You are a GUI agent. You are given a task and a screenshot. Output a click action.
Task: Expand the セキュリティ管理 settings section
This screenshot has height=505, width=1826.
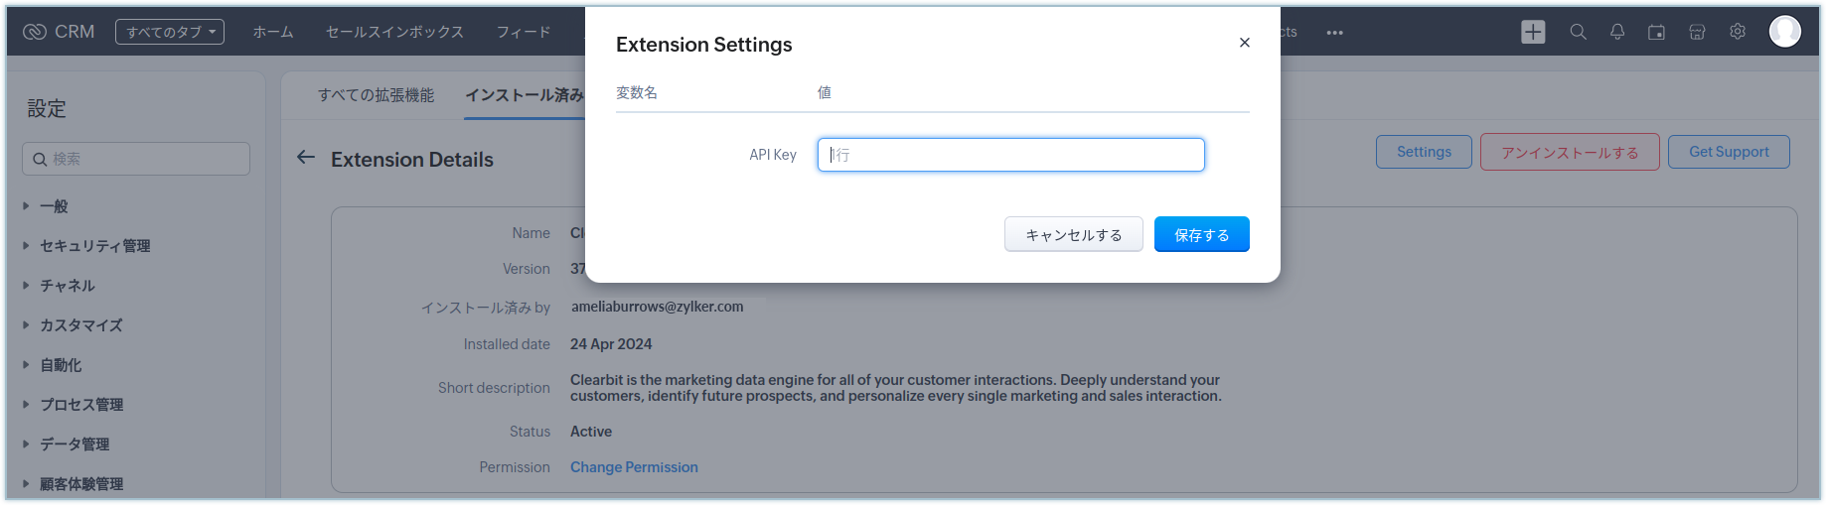pos(94,246)
